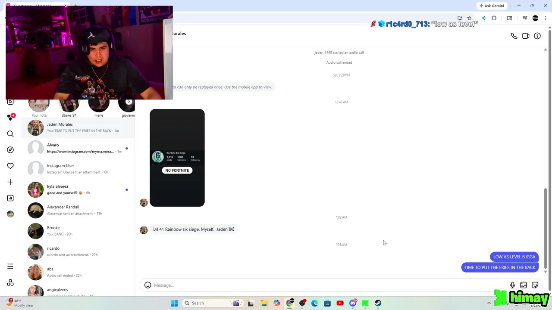
Task: Open the weather widget showing 68°F
Action: pyautogui.click(x=19, y=303)
